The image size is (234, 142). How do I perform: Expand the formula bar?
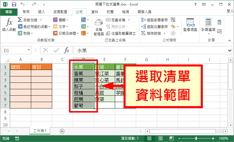point(230,51)
